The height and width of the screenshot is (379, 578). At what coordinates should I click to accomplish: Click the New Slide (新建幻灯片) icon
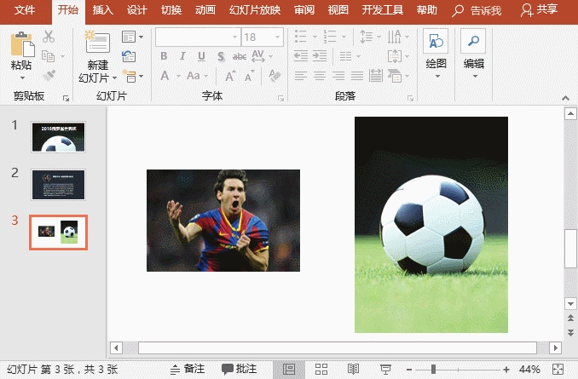[x=97, y=44]
